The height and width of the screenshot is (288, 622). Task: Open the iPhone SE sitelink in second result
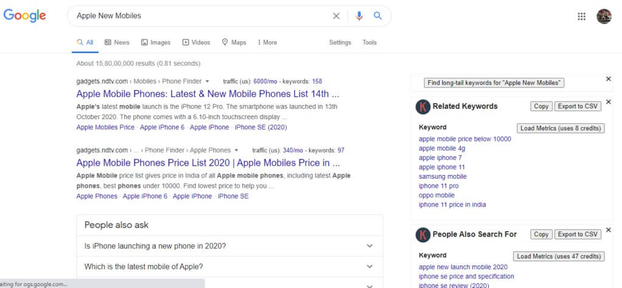[x=233, y=196]
